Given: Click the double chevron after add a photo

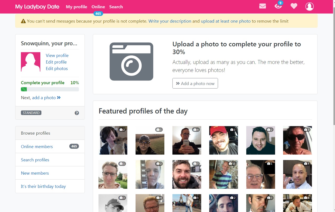Looking at the screenshot, I should point(59,98).
